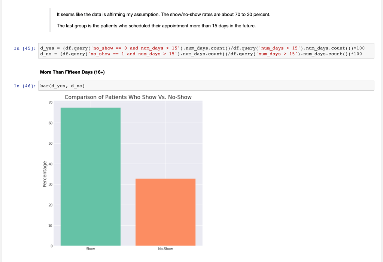Image resolution: width=383 pixels, height=262 pixels.
Task: Click the In [46] cell prompt
Action: (25, 86)
